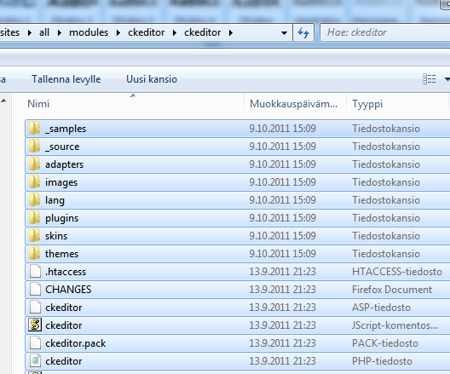This screenshot has width=450, height=374.
Task: Click the CHANGES file icon
Action: pos(35,290)
